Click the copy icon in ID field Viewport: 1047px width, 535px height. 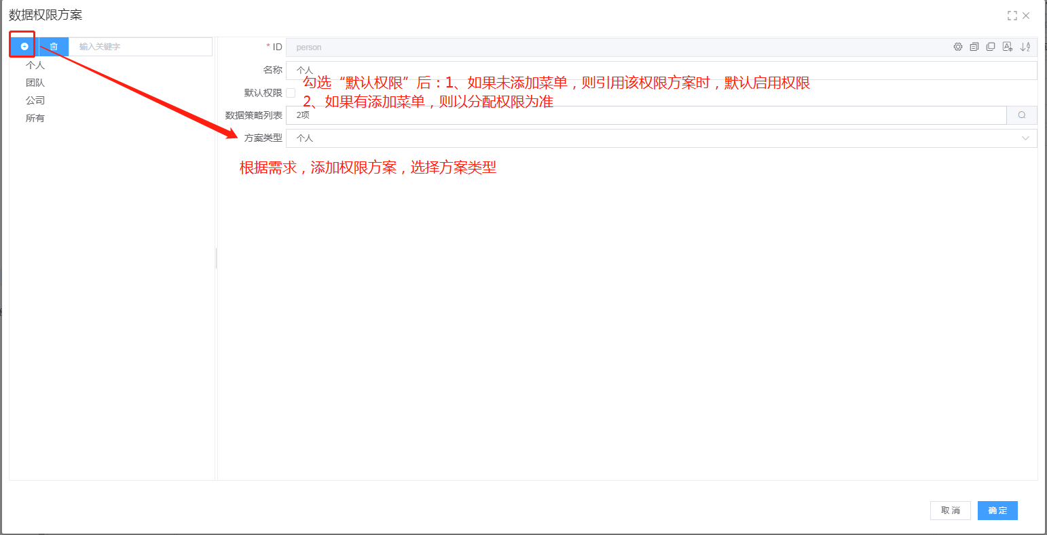991,47
